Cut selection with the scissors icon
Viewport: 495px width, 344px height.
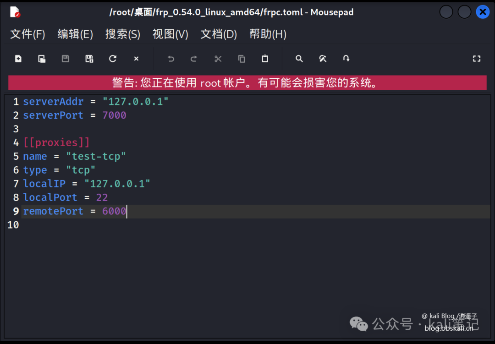[x=218, y=59]
